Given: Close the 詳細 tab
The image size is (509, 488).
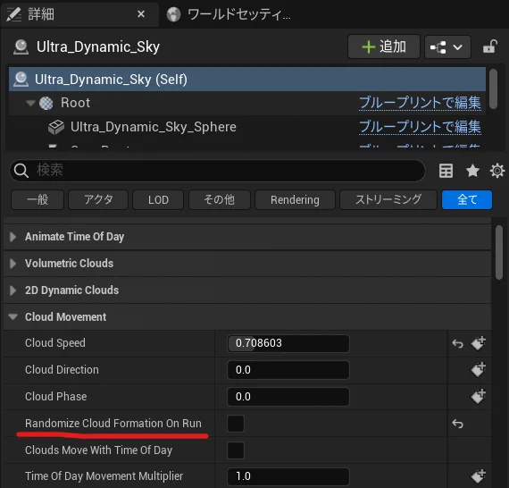Looking at the screenshot, I should pos(141,14).
